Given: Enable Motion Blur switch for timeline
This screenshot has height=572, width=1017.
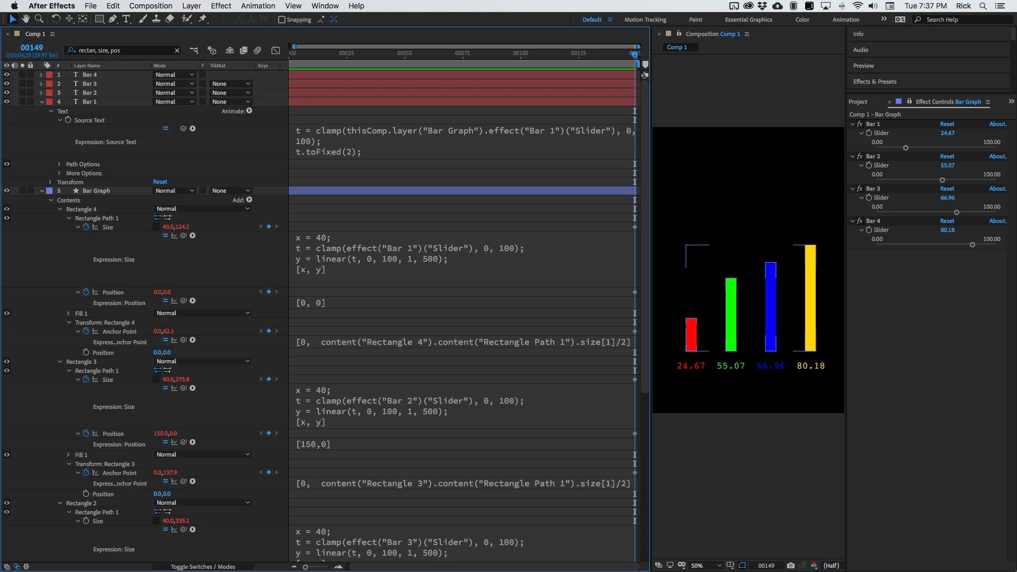Looking at the screenshot, I should 257,50.
